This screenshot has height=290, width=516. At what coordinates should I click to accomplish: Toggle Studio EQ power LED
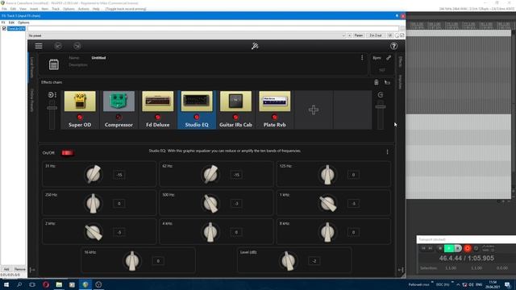tap(197, 117)
